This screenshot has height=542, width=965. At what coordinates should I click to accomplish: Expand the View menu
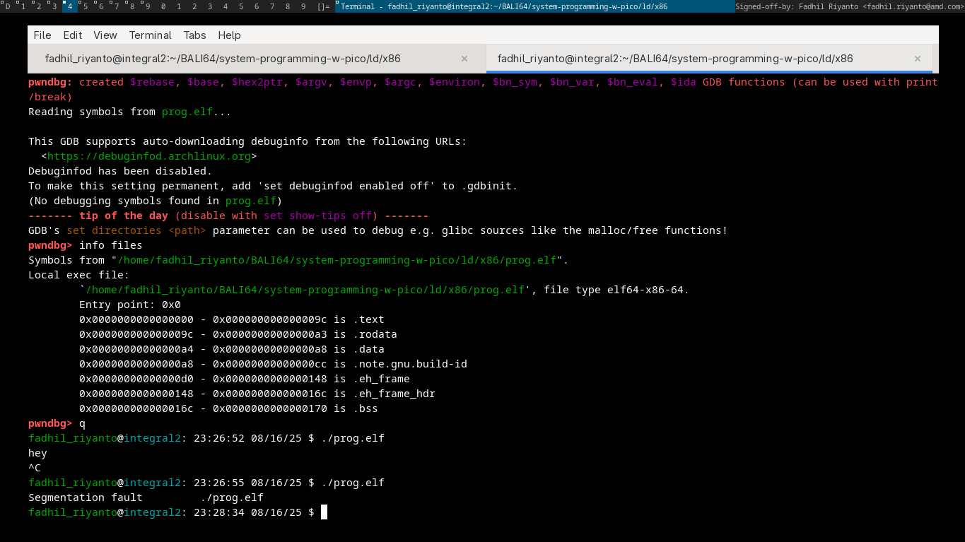point(105,35)
